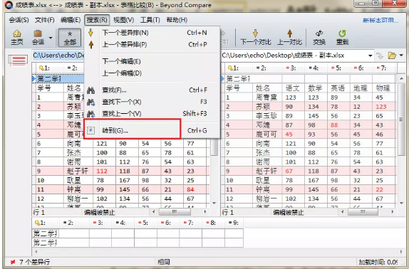Viewport: 409px width, 269px height.
Task: Open the 视图(V) menu
Action: coord(124,20)
